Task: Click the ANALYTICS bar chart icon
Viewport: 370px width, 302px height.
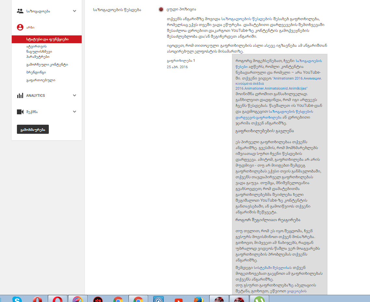Action: (20, 95)
